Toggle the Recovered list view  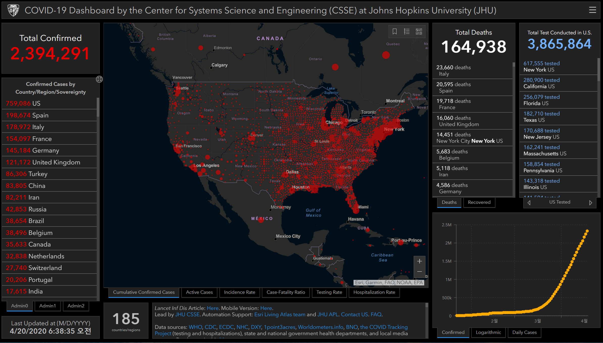(479, 202)
